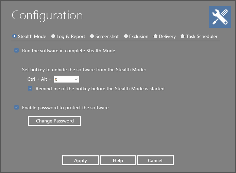Open the Task Scheduler section

click(x=183, y=36)
